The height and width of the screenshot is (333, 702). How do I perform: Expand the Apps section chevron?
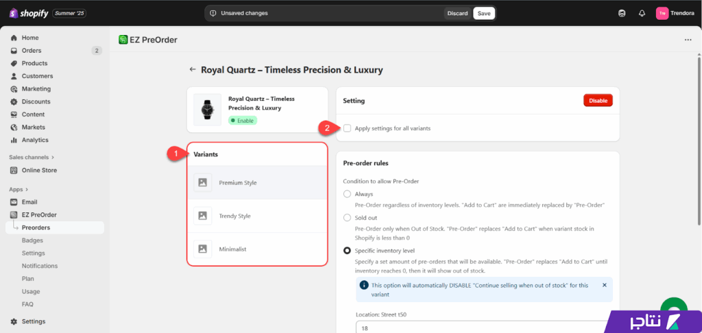point(27,189)
